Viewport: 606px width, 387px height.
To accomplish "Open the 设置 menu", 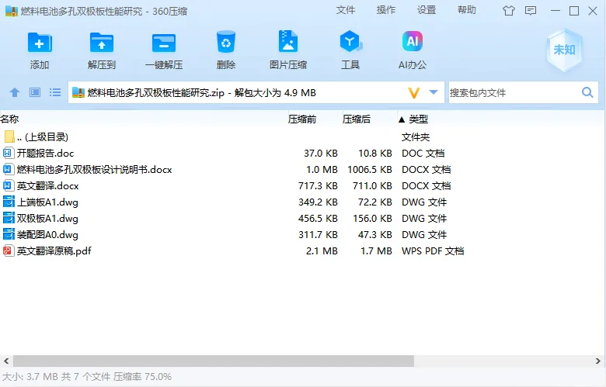I will pyautogui.click(x=427, y=10).
